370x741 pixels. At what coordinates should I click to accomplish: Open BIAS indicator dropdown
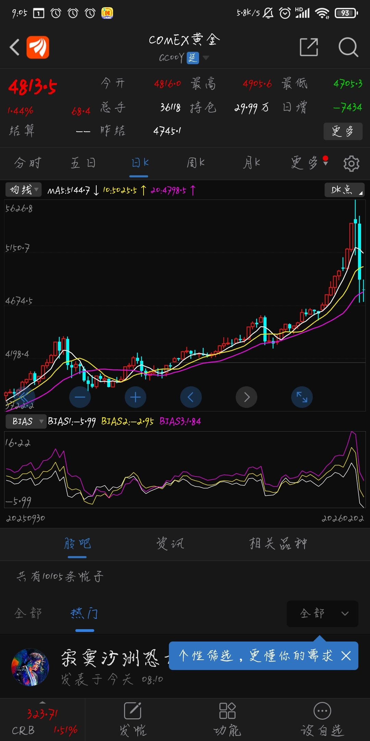(x=26, y=421)
